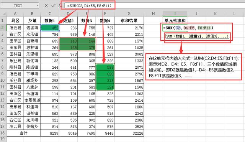
Task: Click cell 2539 in row 17
Action: pos(129,127)
